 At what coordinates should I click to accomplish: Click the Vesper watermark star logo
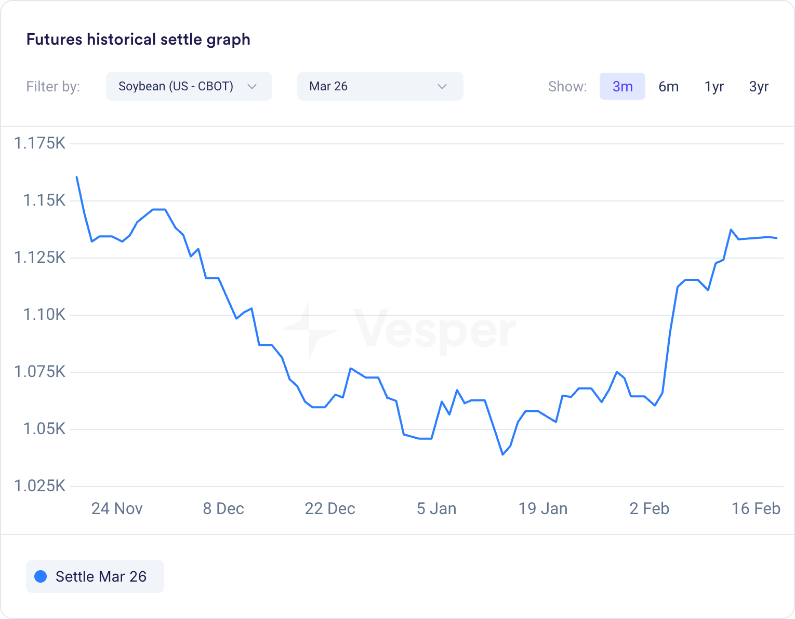click(310, 330)
